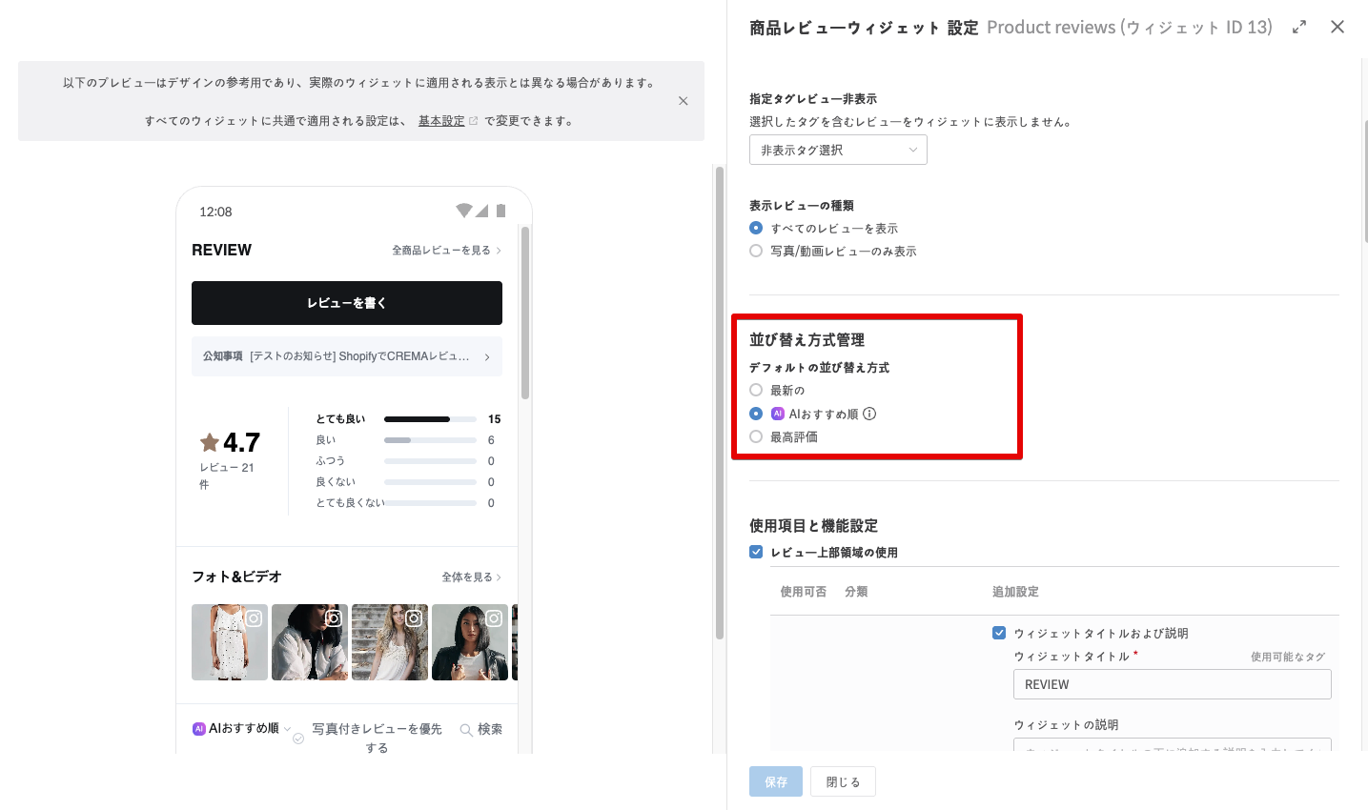Viewport: 1368px width, 810px height.
Task: Click the first white dress photo thumbnail
Action: [x=229, y=642]
